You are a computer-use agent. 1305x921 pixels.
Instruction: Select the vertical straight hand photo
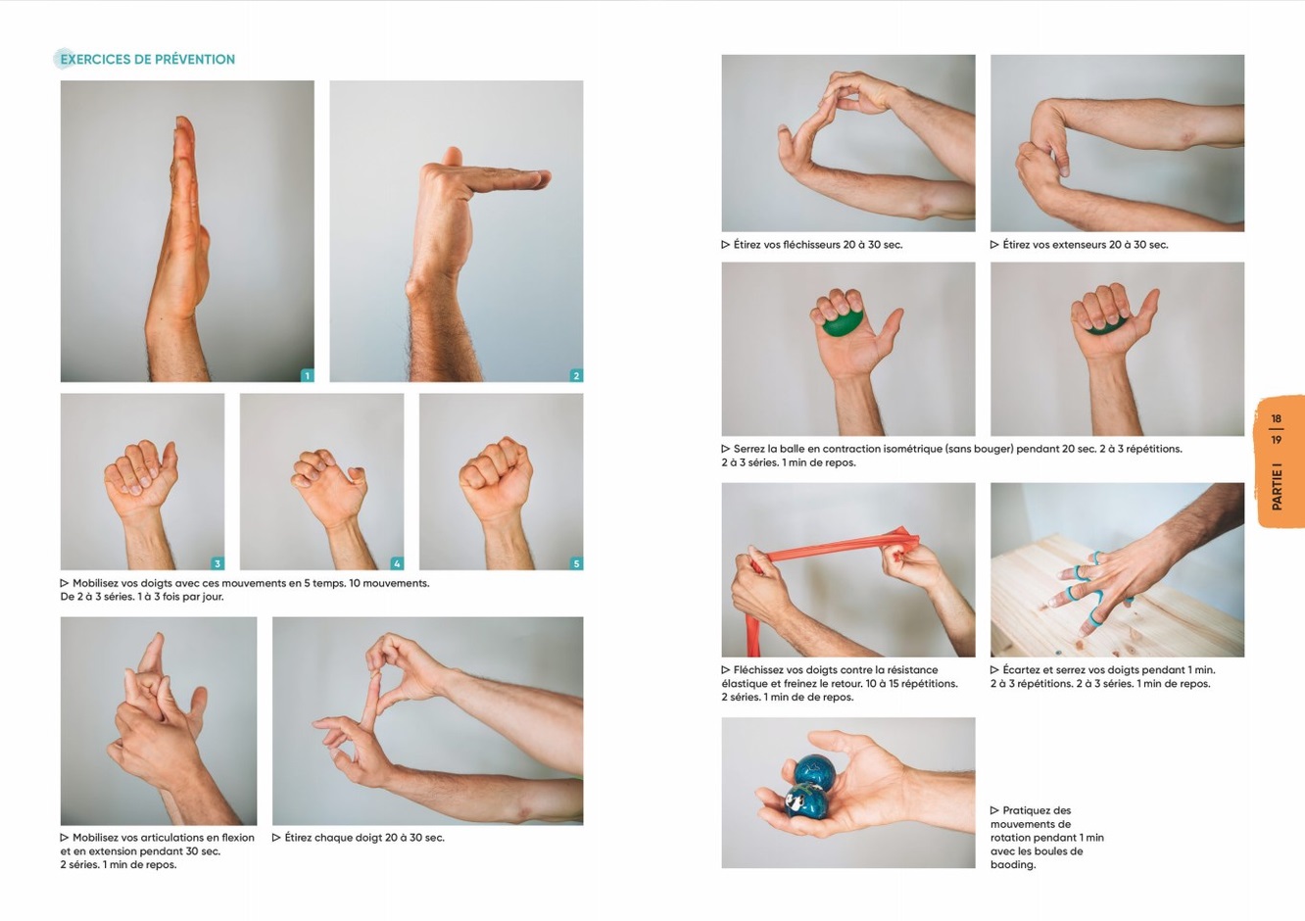(x=187, y=231)
